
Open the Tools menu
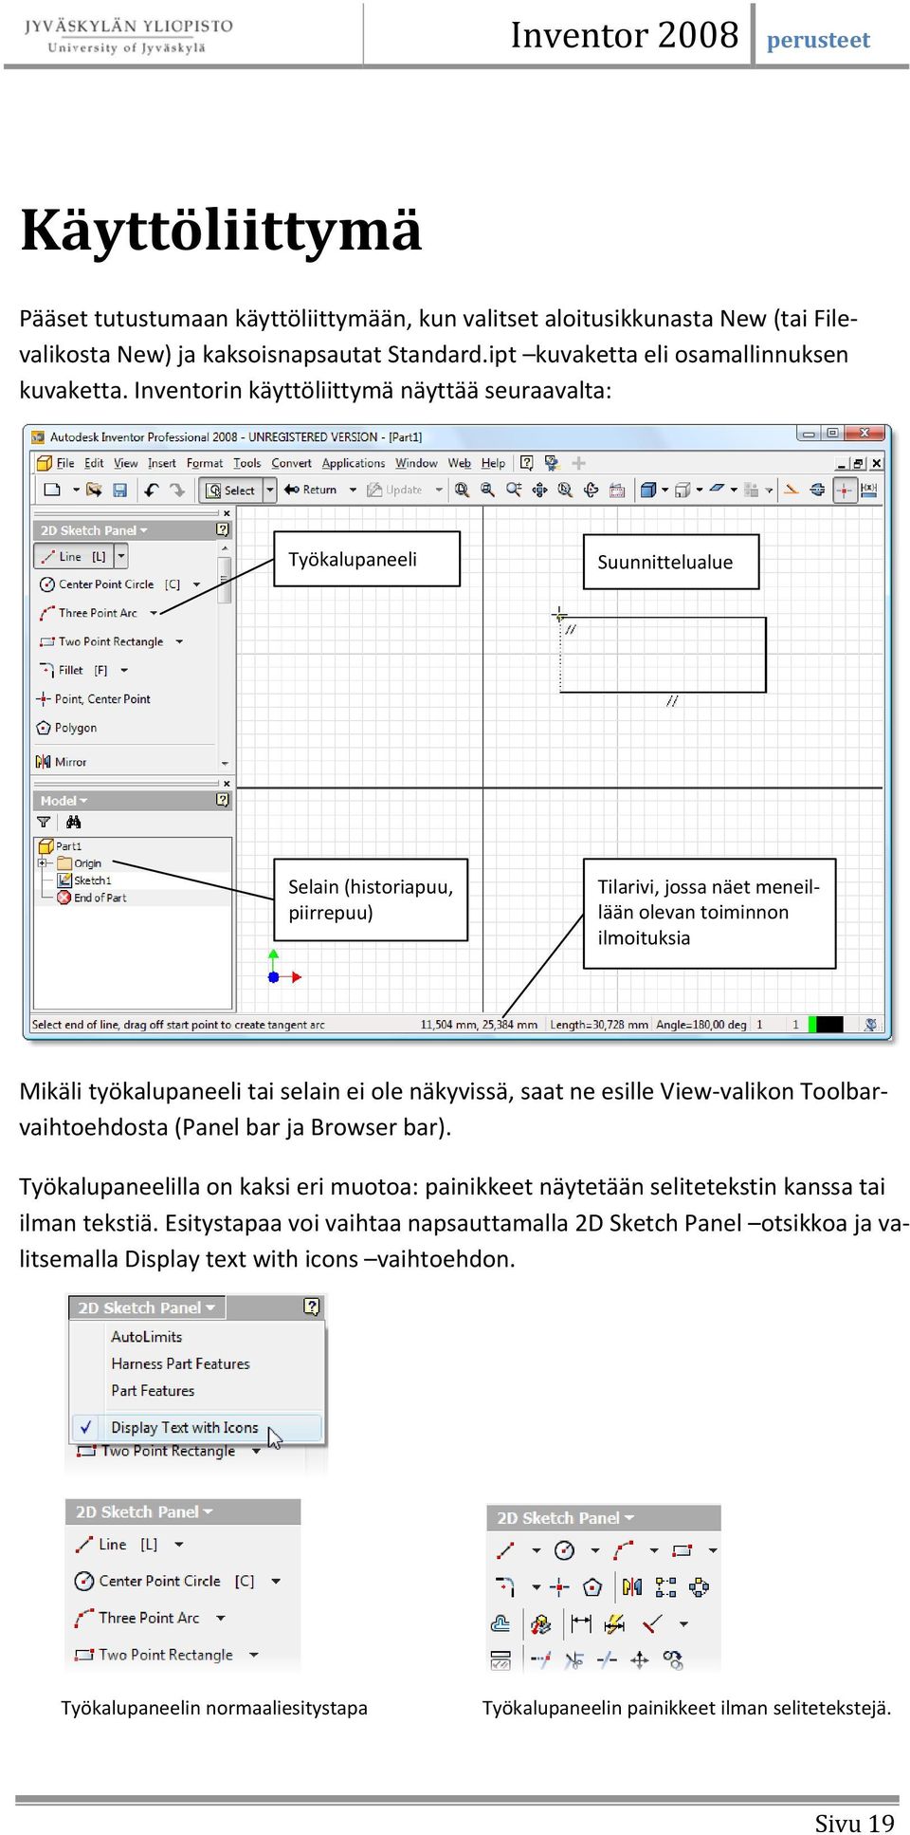pyautogui.click(x=247, y=463)
